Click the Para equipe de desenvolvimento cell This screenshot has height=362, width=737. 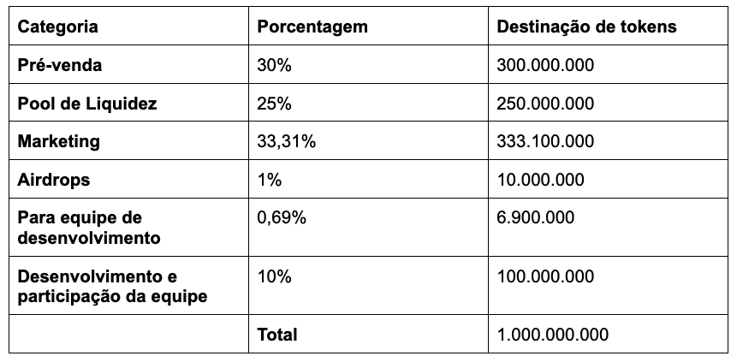click(x=128, y=227)
